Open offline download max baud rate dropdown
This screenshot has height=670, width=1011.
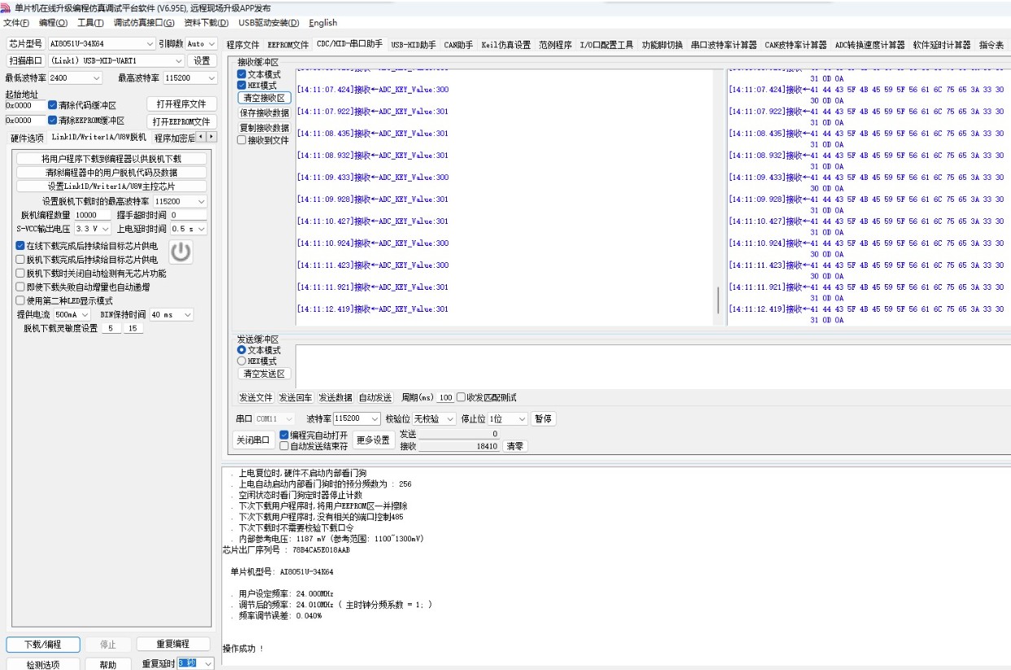(x=180, y=201)
